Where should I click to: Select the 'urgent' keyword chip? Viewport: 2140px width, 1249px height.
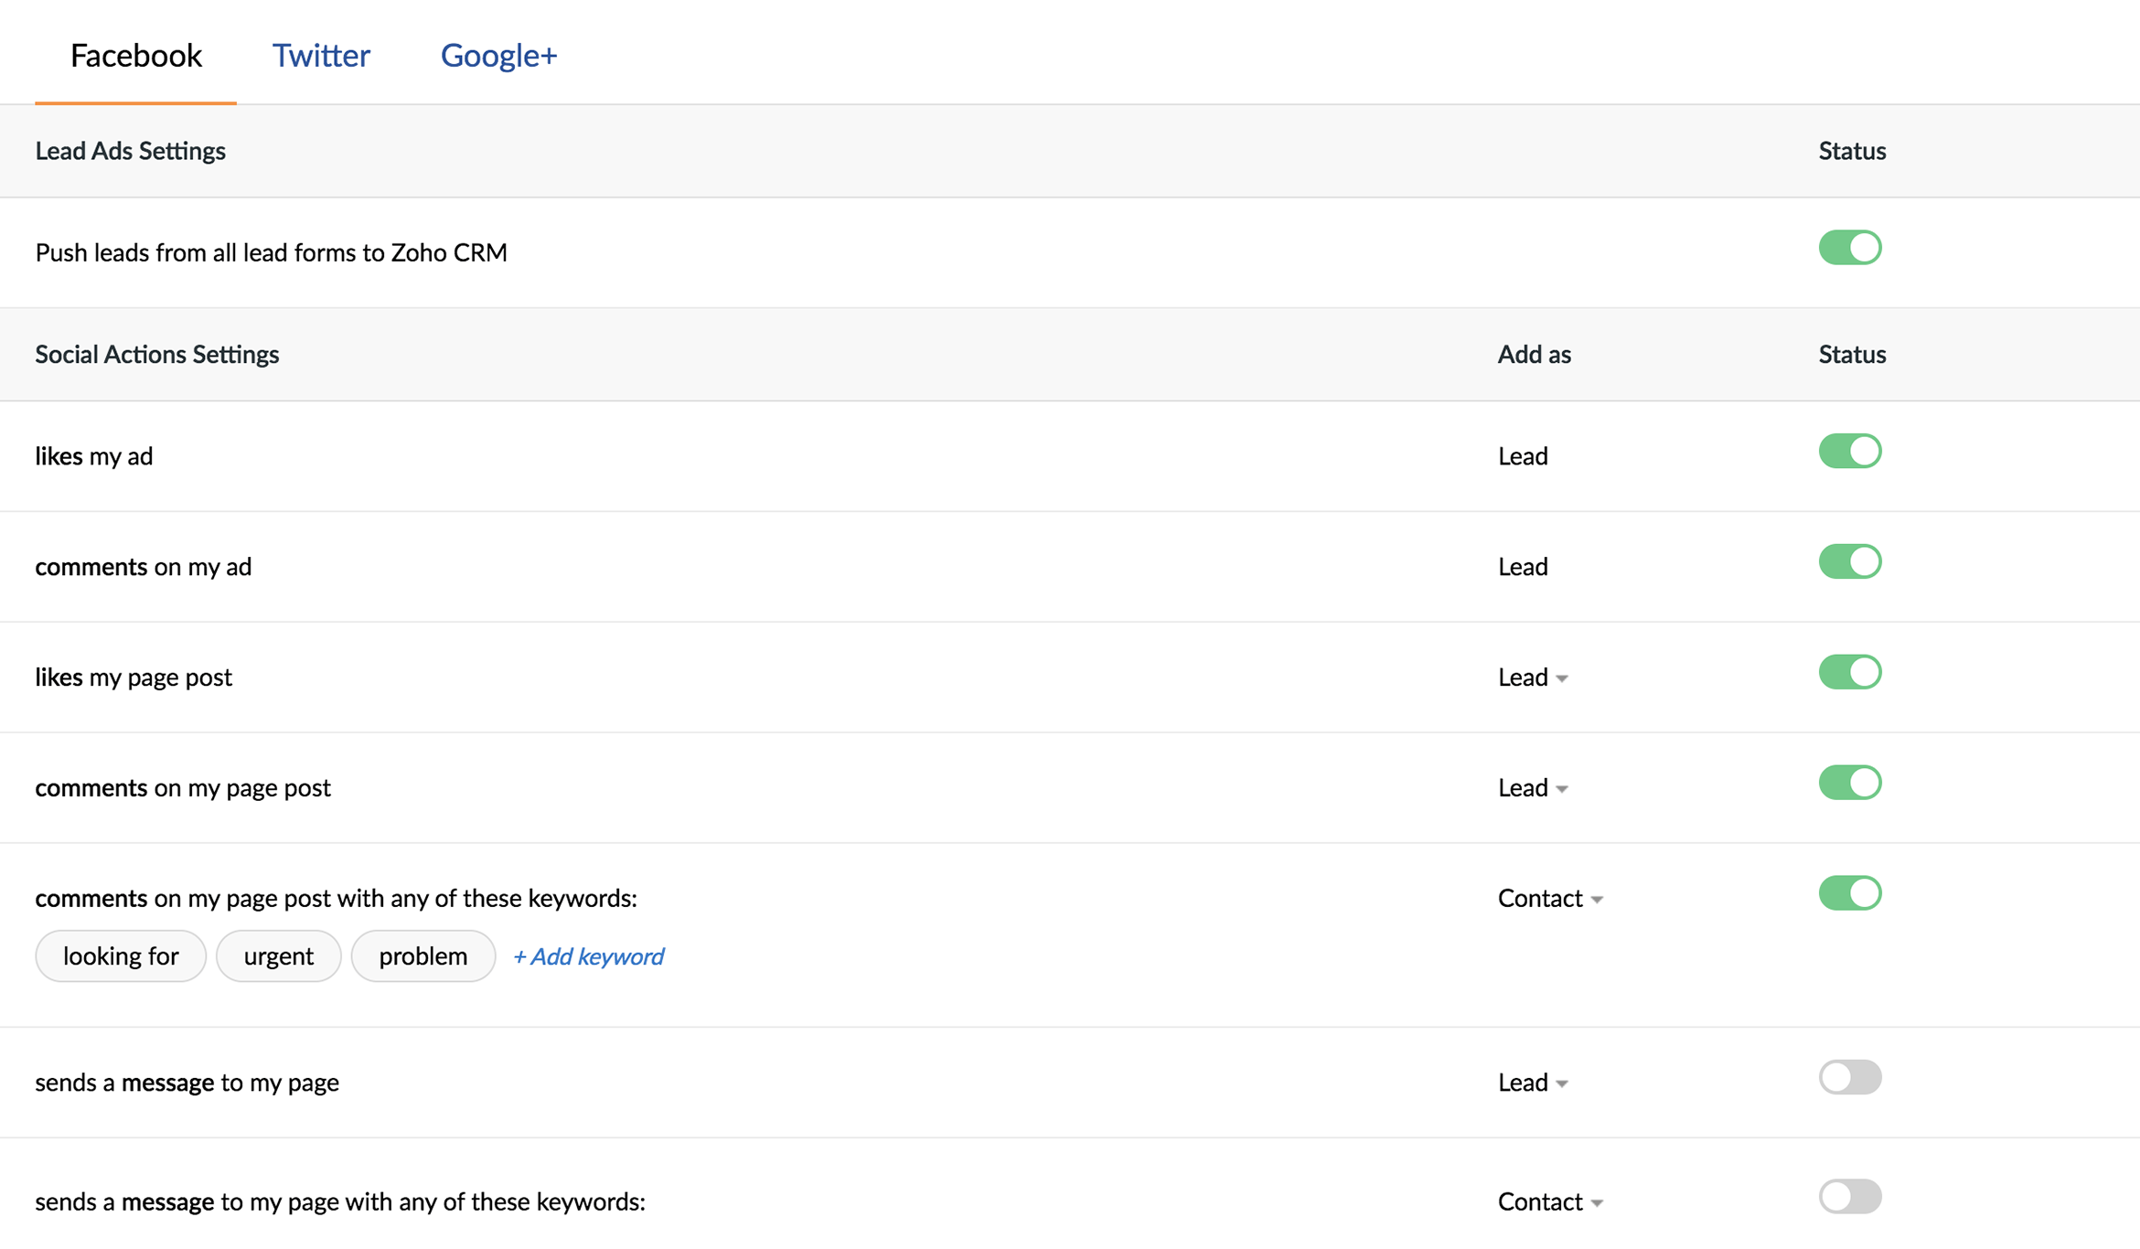tap(279, 956)
